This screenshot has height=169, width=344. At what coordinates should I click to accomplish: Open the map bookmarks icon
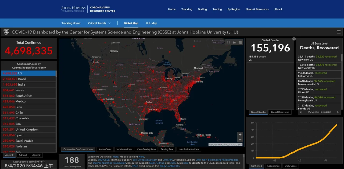pyautogui.click(x=228, y=42)
